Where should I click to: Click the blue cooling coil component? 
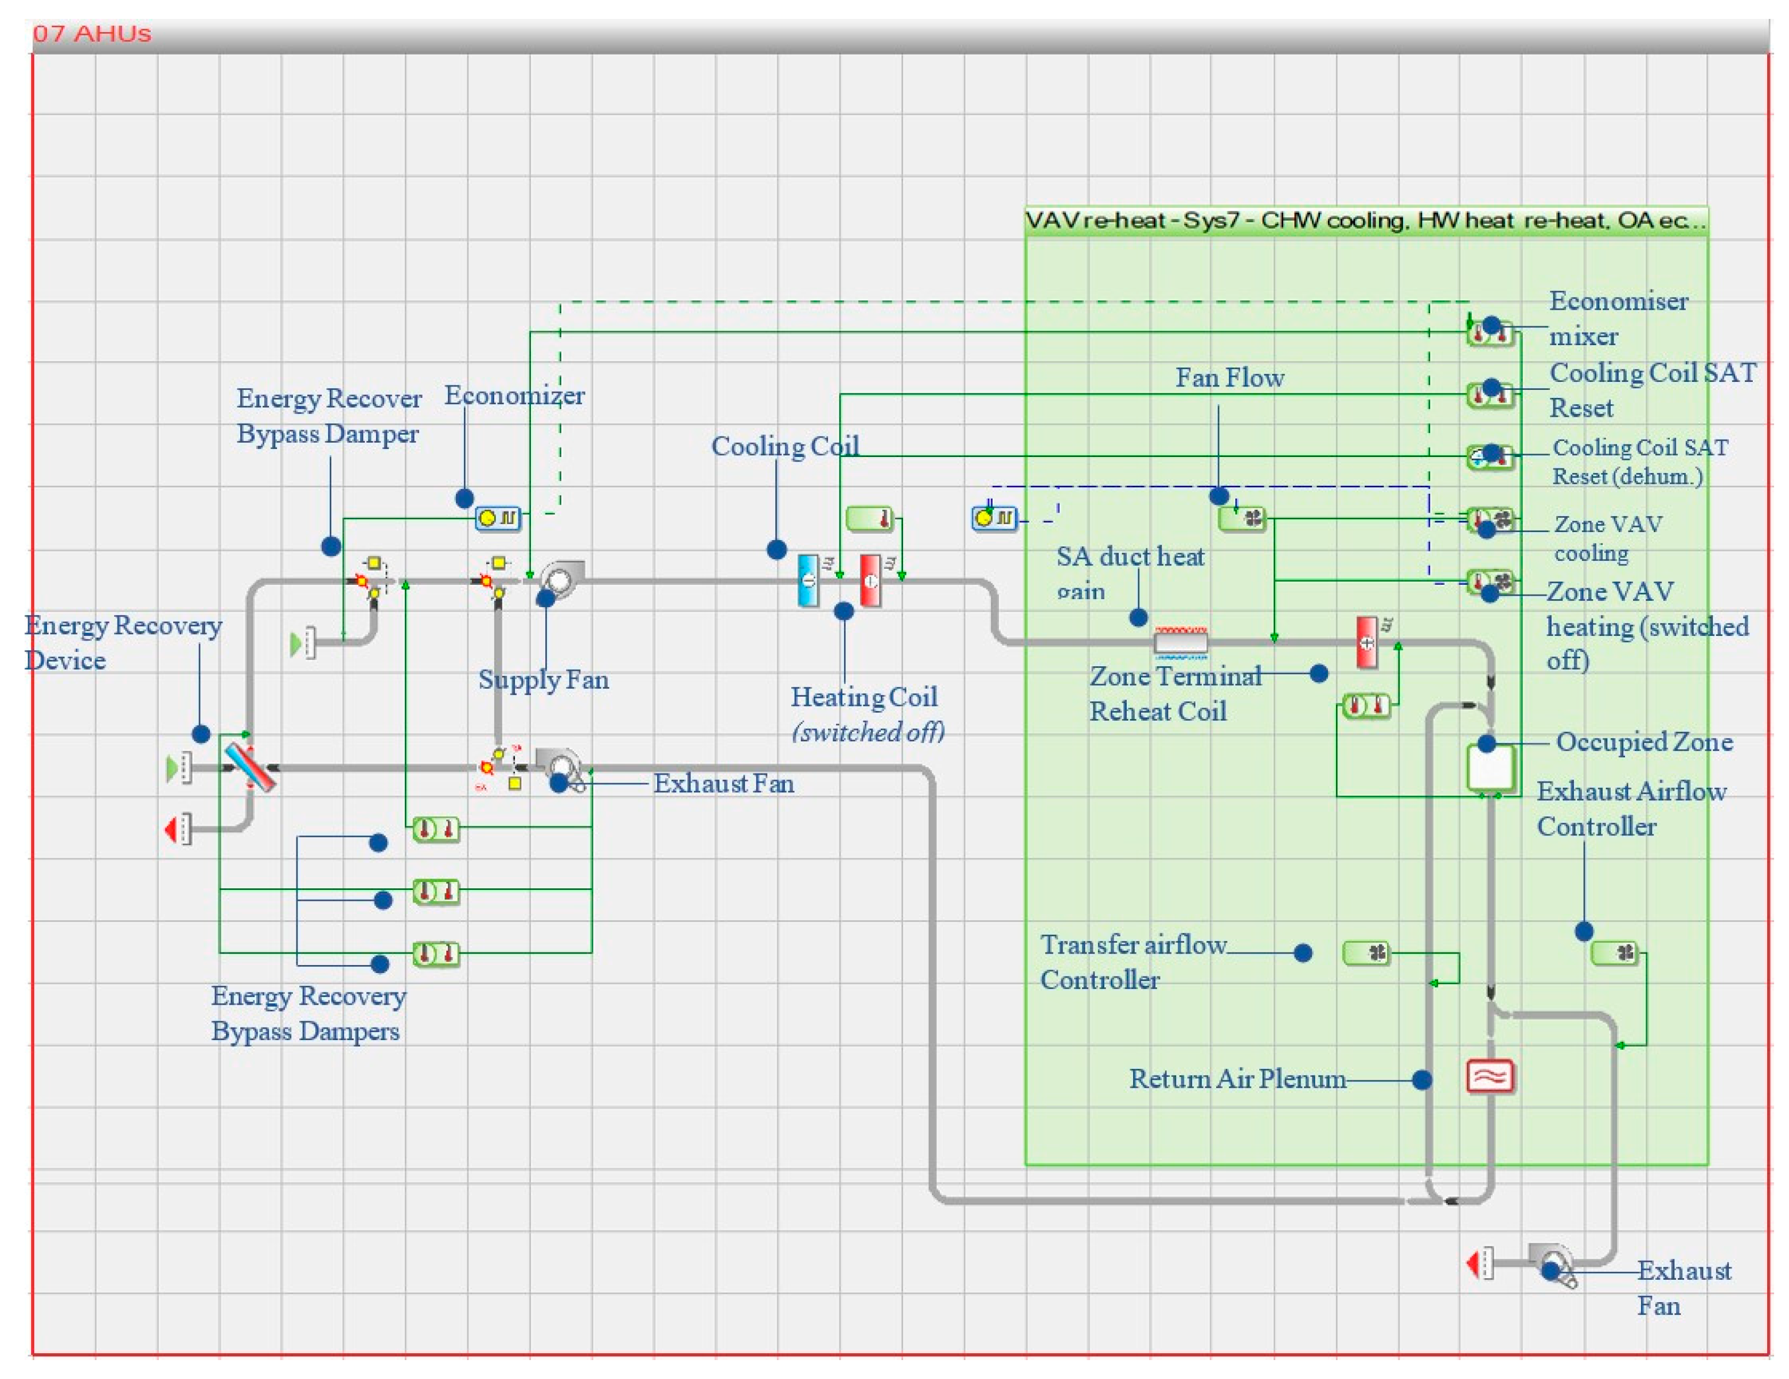(x=808, y=581)
